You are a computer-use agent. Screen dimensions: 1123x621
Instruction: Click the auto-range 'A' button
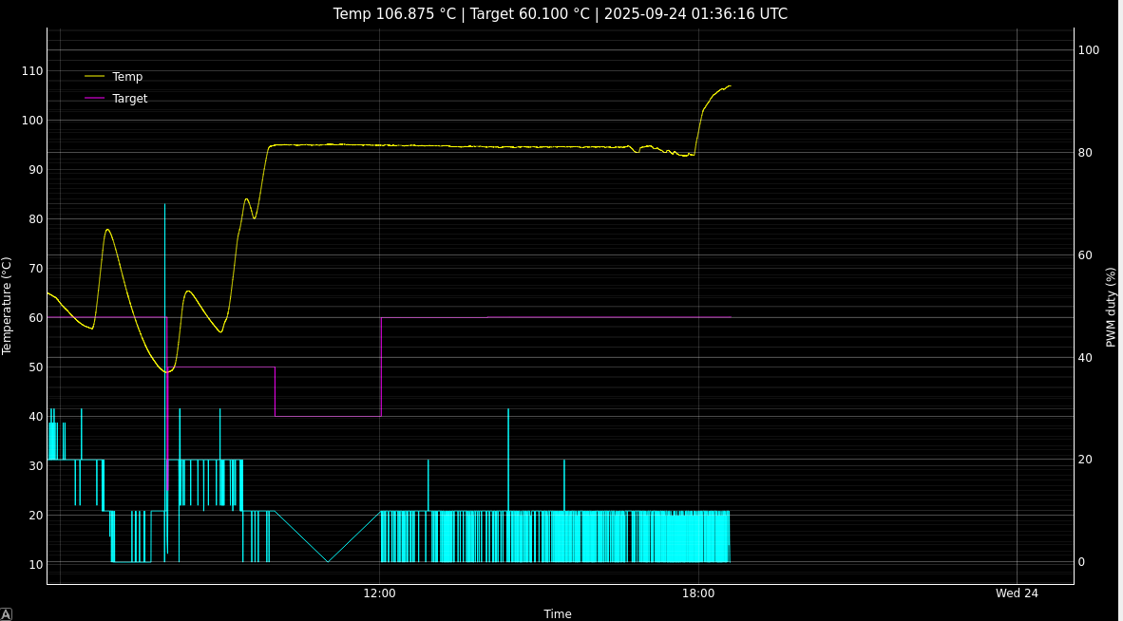pos(6,614)
